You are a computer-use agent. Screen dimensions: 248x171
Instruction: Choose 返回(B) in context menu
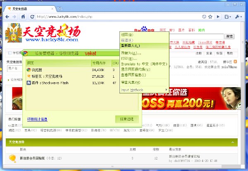144,35
